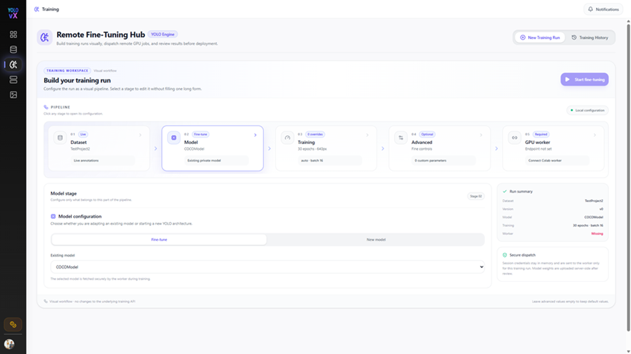Viewport: 631px width, 354px height.
Task: Click Start fine-tuning button
Action: pos(584,79)
